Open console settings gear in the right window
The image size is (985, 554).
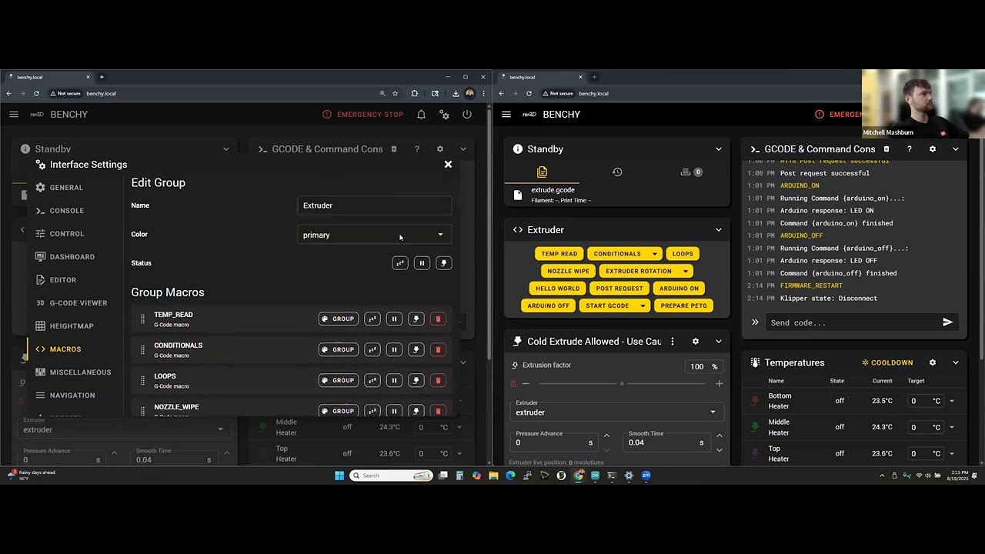[933, 149]
